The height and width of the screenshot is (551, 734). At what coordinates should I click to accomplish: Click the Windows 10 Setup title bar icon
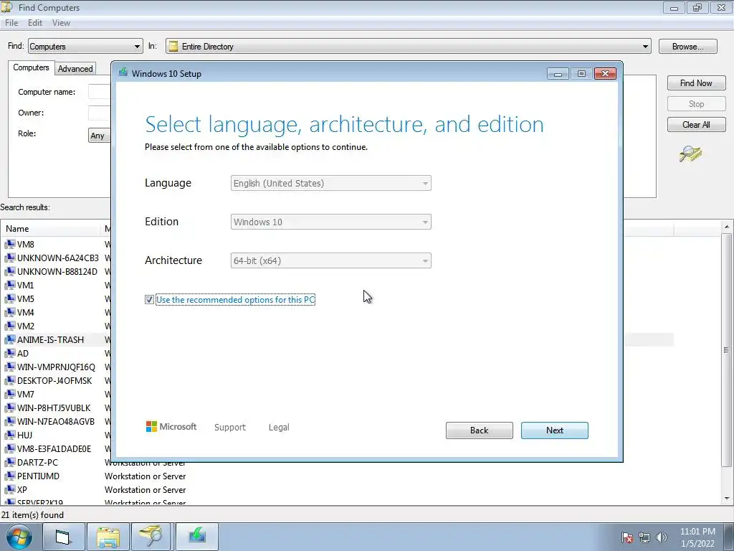click(123, 72)
